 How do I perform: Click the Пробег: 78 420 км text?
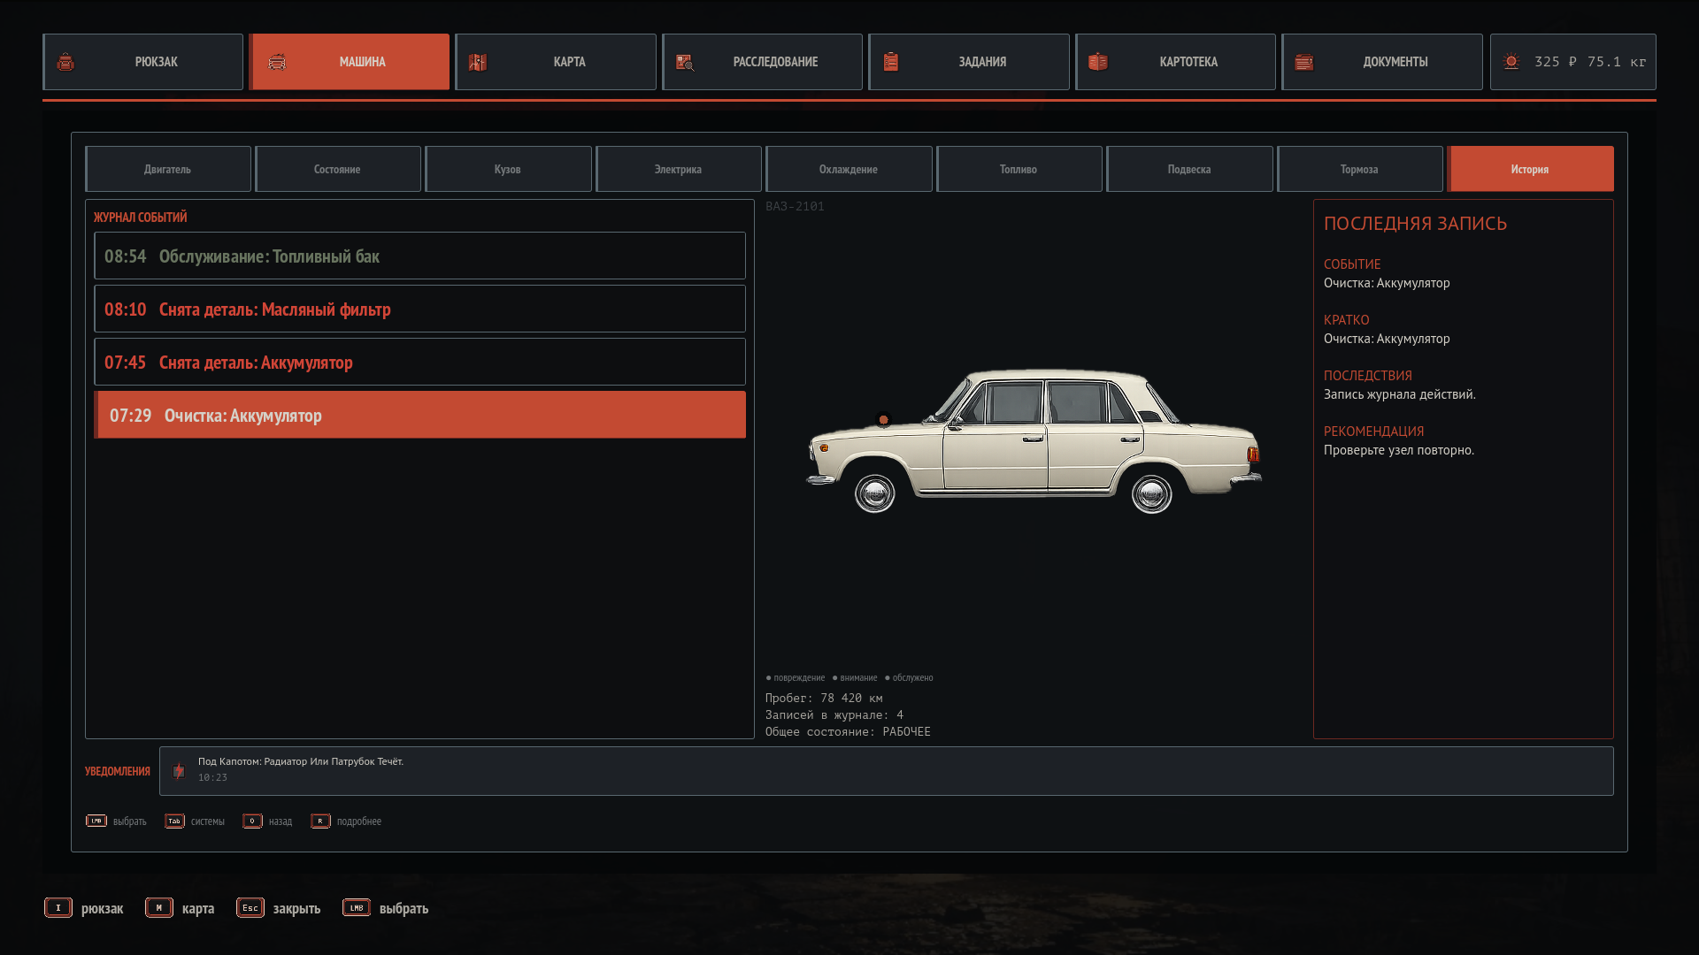[824, 698]
